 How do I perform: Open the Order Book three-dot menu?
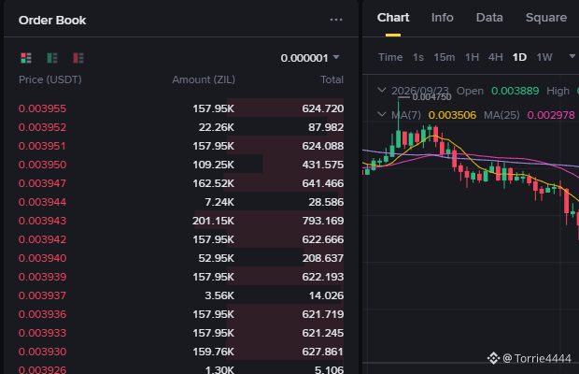(x=336, y=20)
